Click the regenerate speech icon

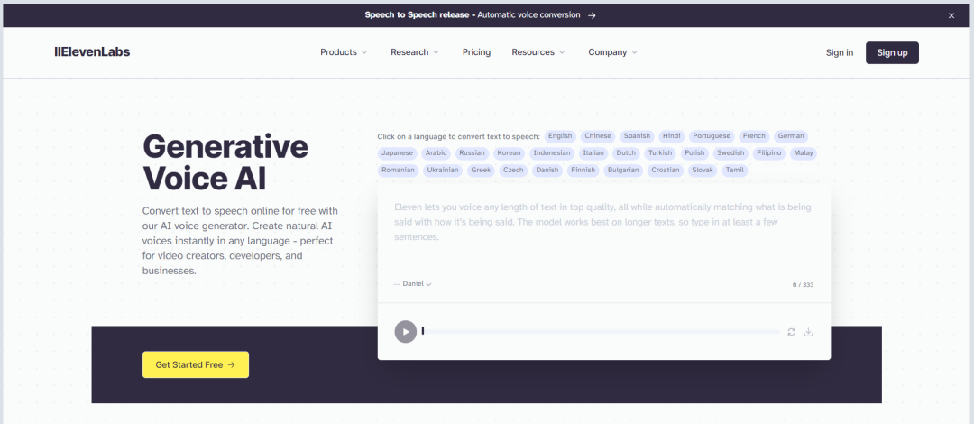pyautogui.click(x=792, y=332)
